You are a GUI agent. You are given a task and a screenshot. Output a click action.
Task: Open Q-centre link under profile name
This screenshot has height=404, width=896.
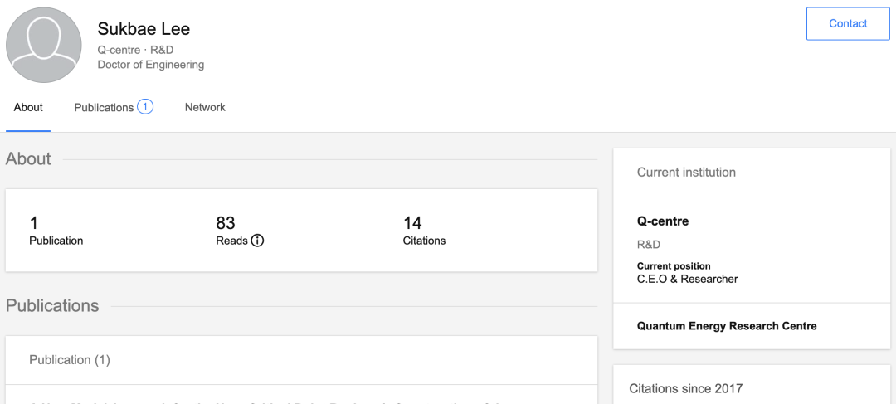119,49
